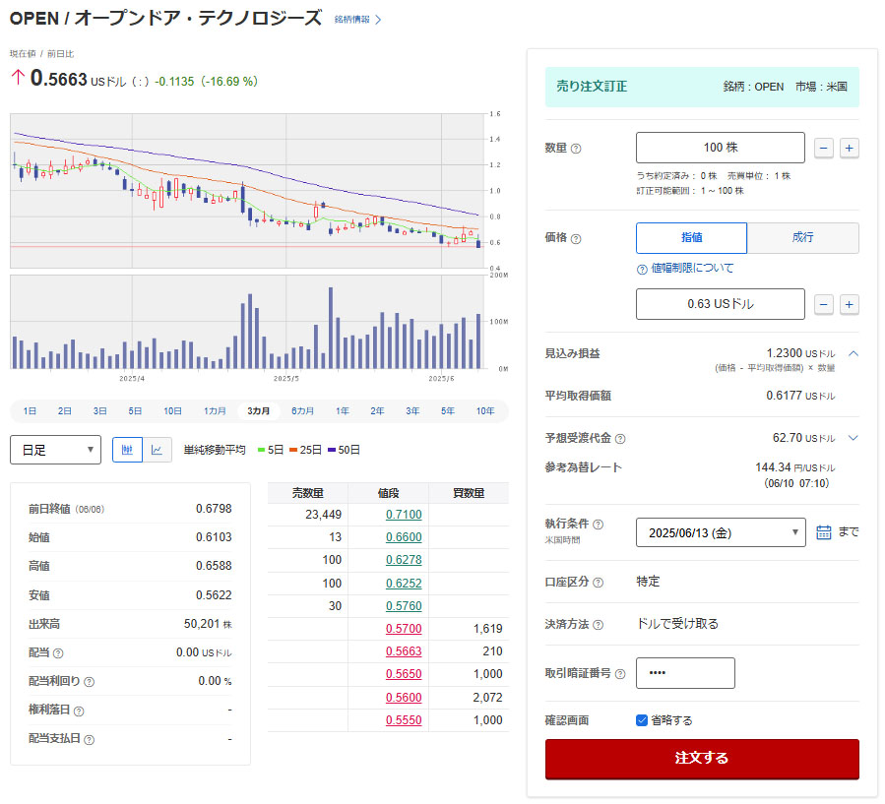This screenshot has width=885, height=804.
Task: Open the expiration date dropdown 2025/06/13
Action: (721, 532)
